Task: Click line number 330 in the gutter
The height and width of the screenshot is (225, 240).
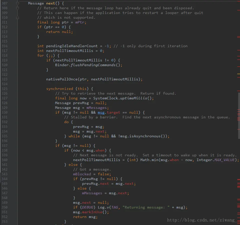Action: (4, 112)
